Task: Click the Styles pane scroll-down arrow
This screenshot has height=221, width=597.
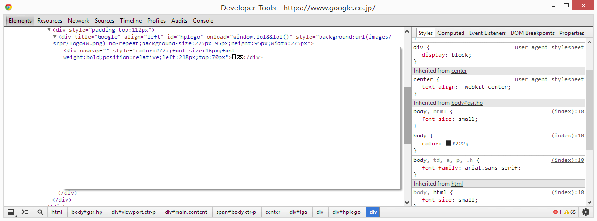Action: (589, 202)
